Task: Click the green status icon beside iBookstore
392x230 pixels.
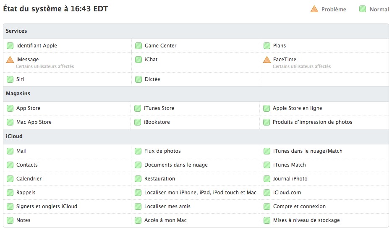Action: 138,122
